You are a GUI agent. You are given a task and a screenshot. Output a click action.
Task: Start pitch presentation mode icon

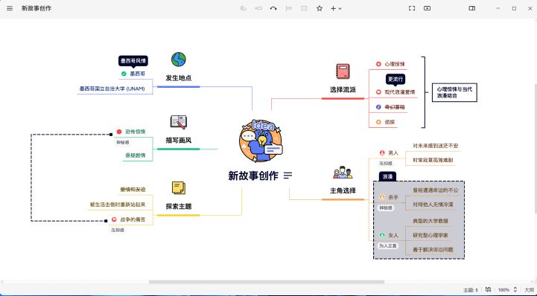click(427, 8)
